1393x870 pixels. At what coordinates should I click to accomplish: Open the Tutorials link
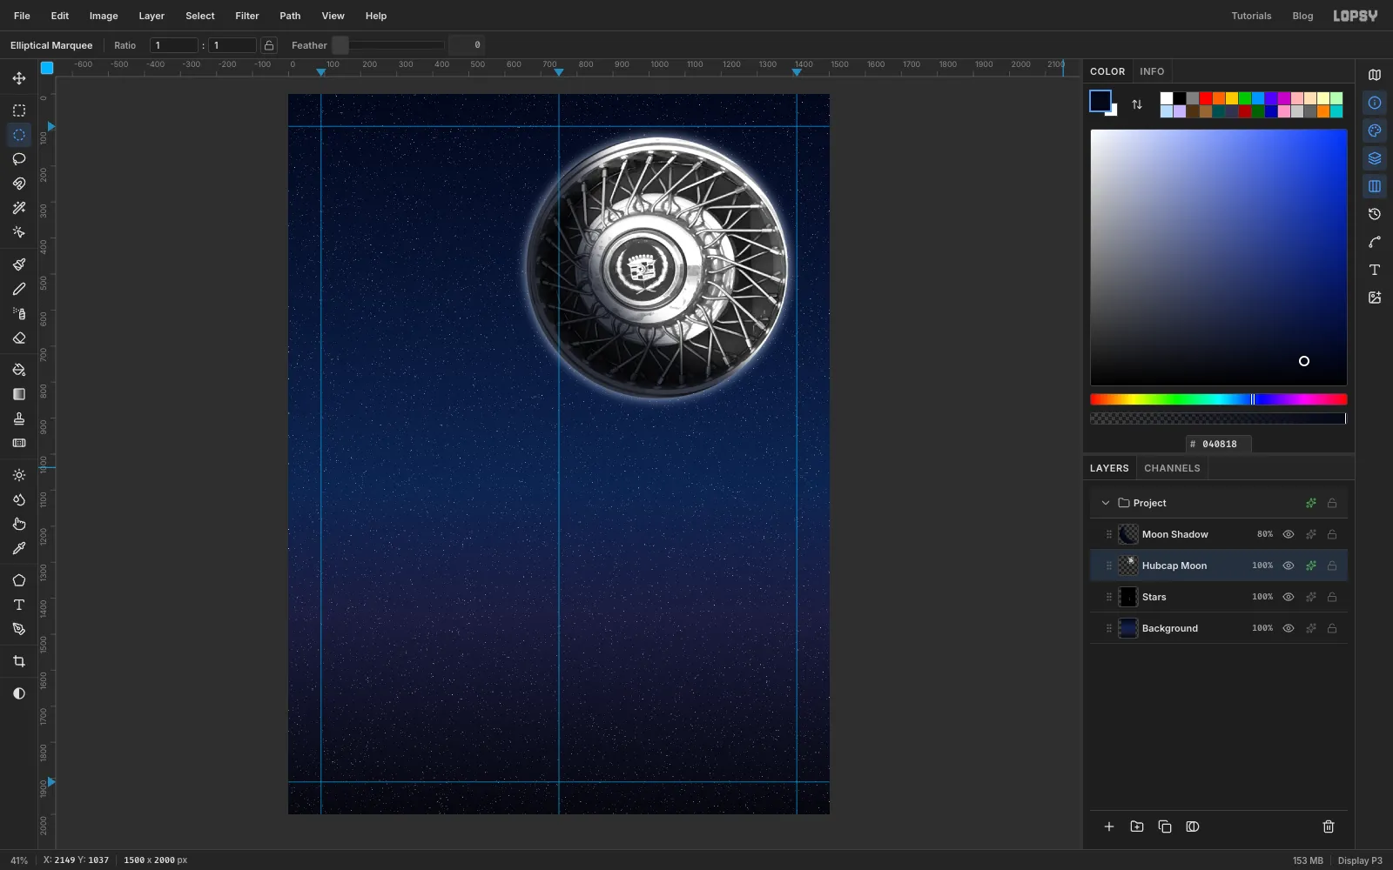1251,16
